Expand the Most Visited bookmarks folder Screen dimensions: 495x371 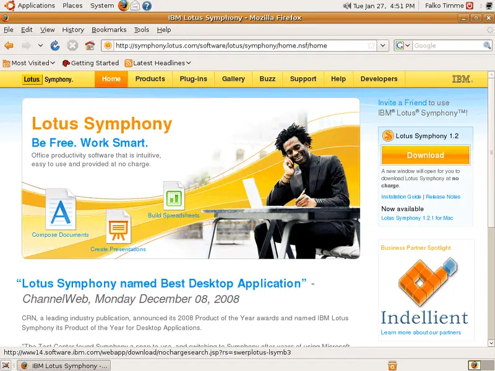coord(28,63)
